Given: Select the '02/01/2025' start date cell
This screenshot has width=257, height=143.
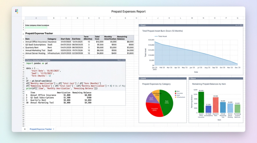Looking at the screenshot, I should coord(66,50).
